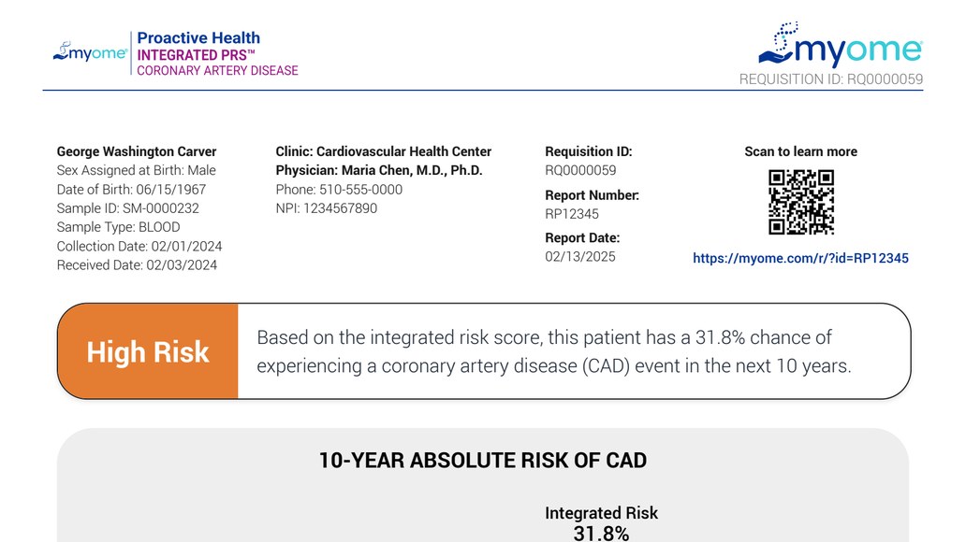Screen dimensions: 966x542
Task: Click the Date of Birth line
Action: coord(131,190)
